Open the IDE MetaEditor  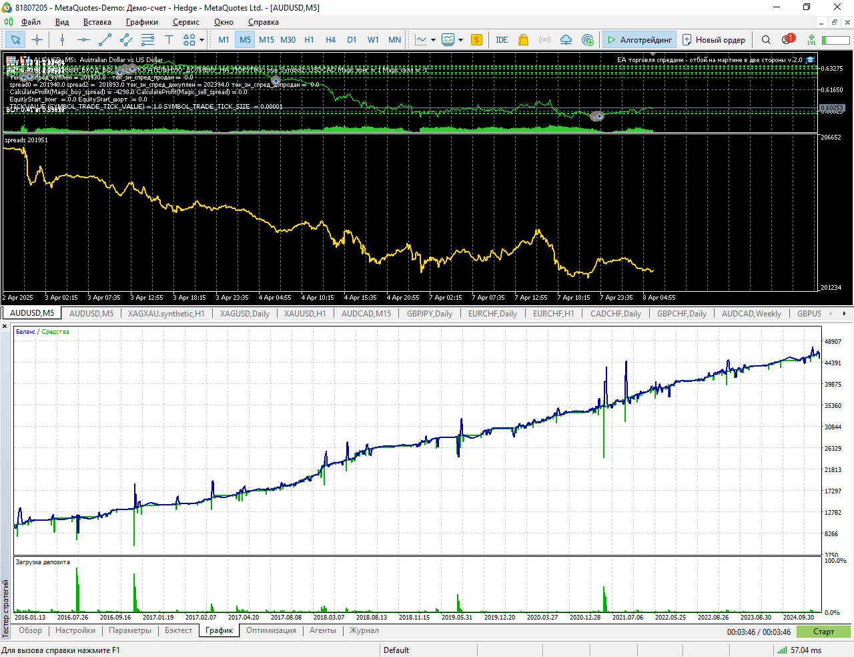pyautogui.click(x=502, y=40)
